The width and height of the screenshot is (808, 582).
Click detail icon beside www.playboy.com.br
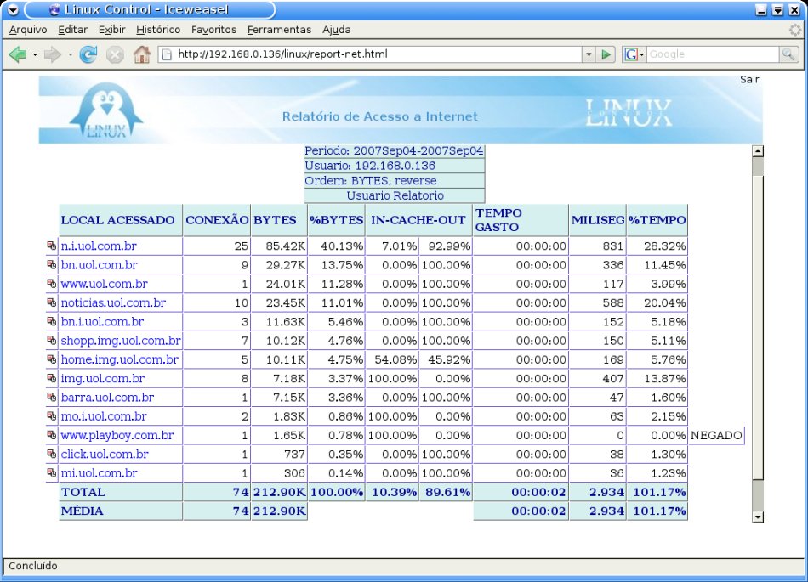click(52, 435)
